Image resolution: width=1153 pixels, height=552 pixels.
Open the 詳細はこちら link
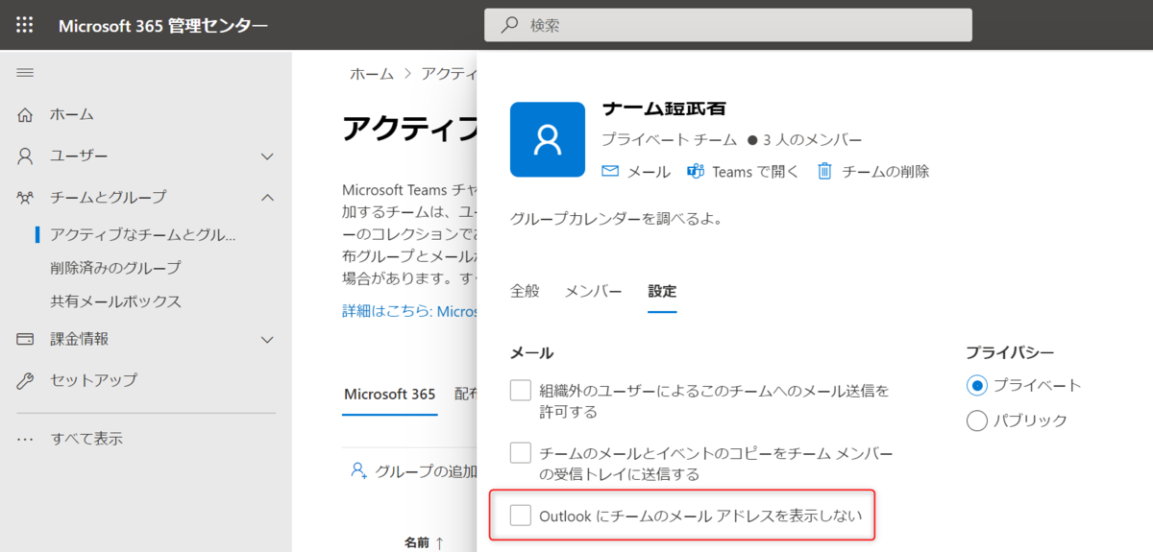tap(409, 311)
